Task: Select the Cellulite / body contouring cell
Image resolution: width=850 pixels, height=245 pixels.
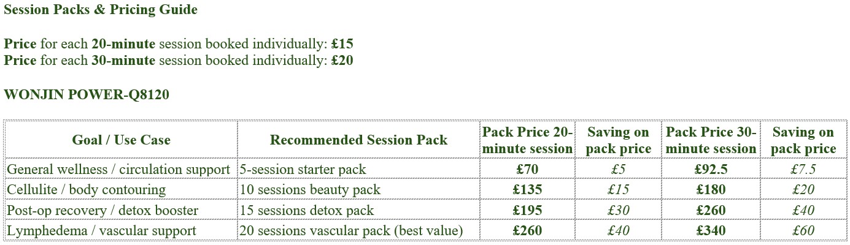Action: pyautogui.click(x=122, y=190)
